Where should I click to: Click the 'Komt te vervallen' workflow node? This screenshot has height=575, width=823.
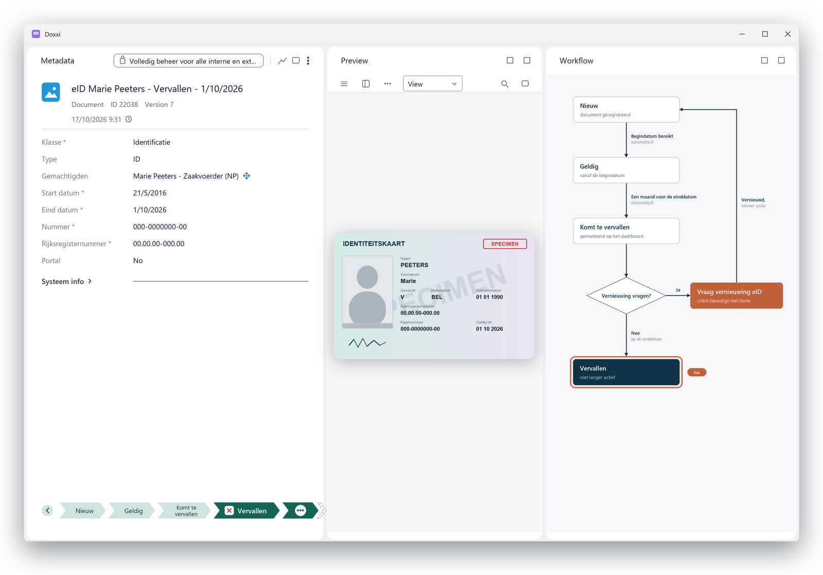(626, 231)
